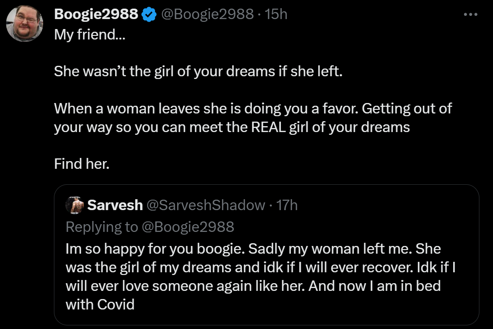Click the words "with Covid" in the quoted tweet
The width and height of the screenshot is (493, 329).
100,304
